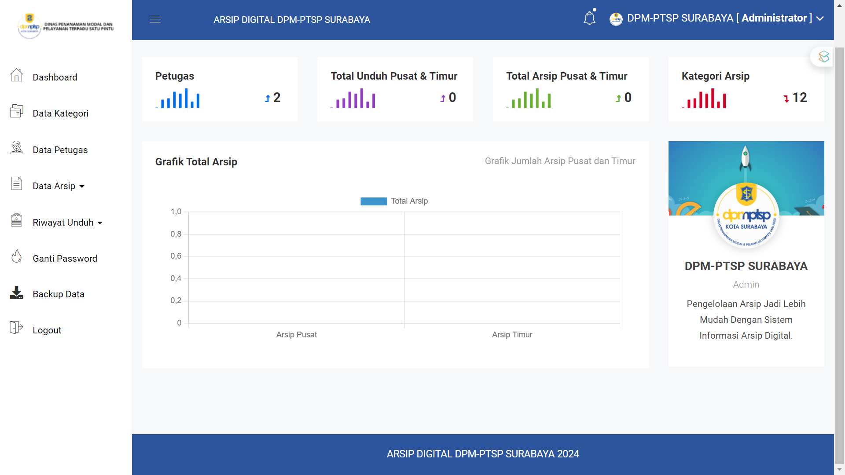Toggle Total Arsip legend color box
The height and width of the screenshot is (475, 845).
(x=373, y=201)
